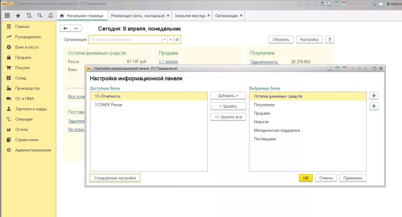This screenshot has width=402, height=217.
Task: Click the zoom magnifier icon in title bar
Action: pos(374,4)
